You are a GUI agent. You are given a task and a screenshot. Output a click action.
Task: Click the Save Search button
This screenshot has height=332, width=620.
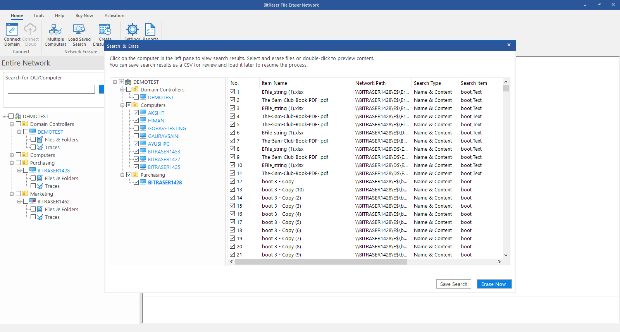click(x=453, y=284)
